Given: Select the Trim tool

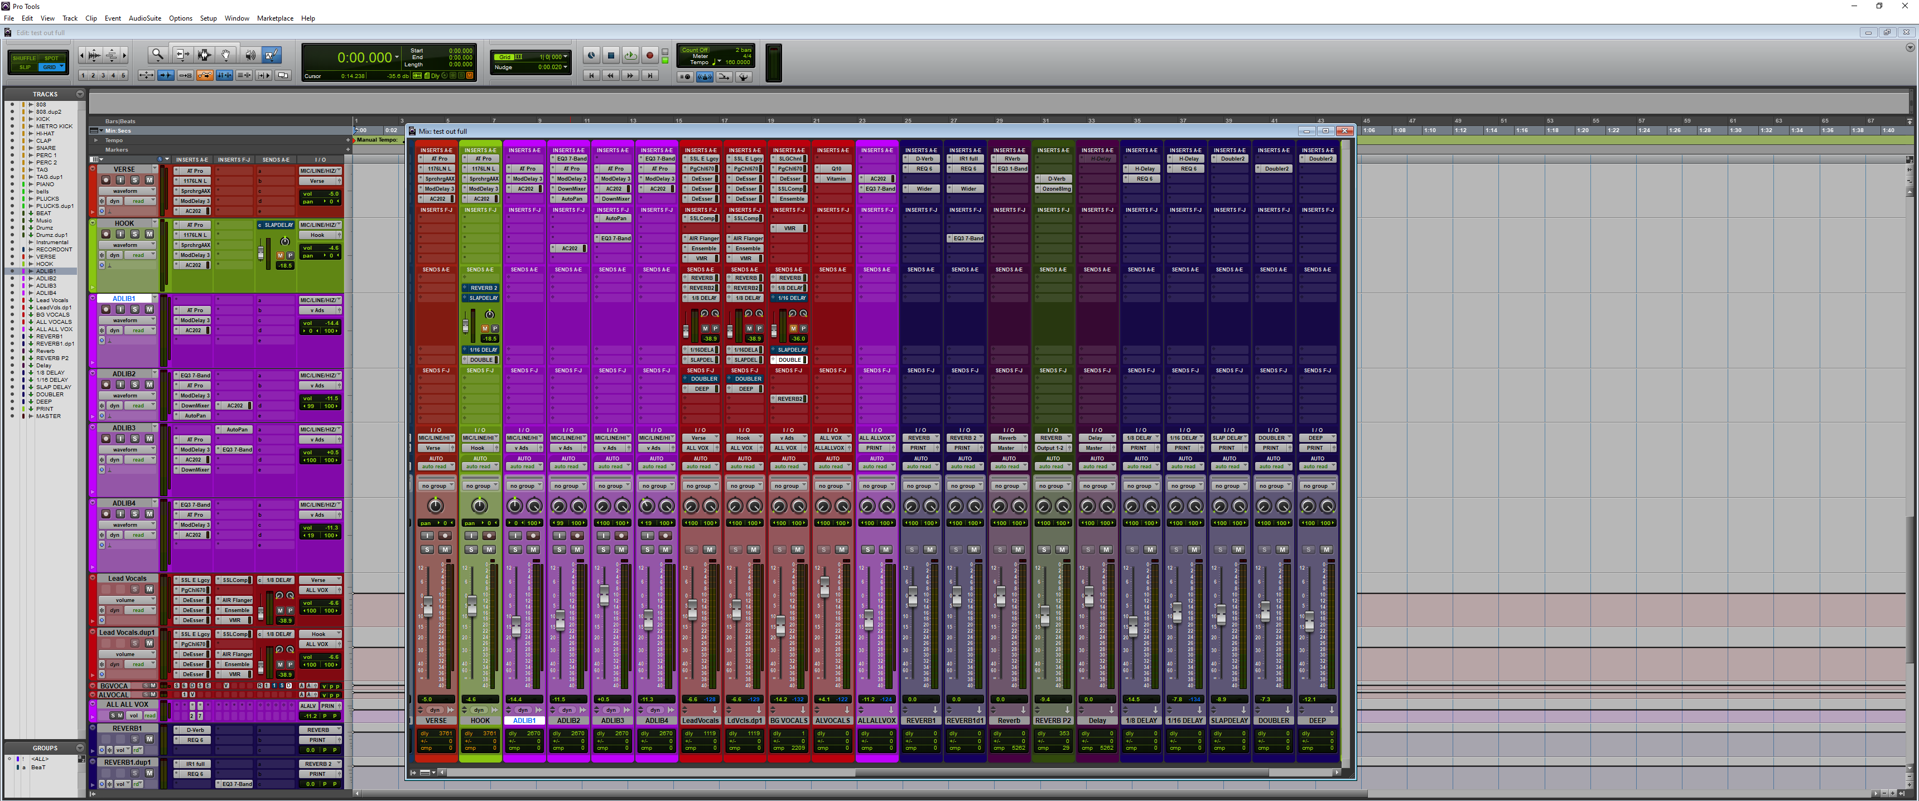Looking at the screenshot, I should pyautogui.click(x=184, y=55).
